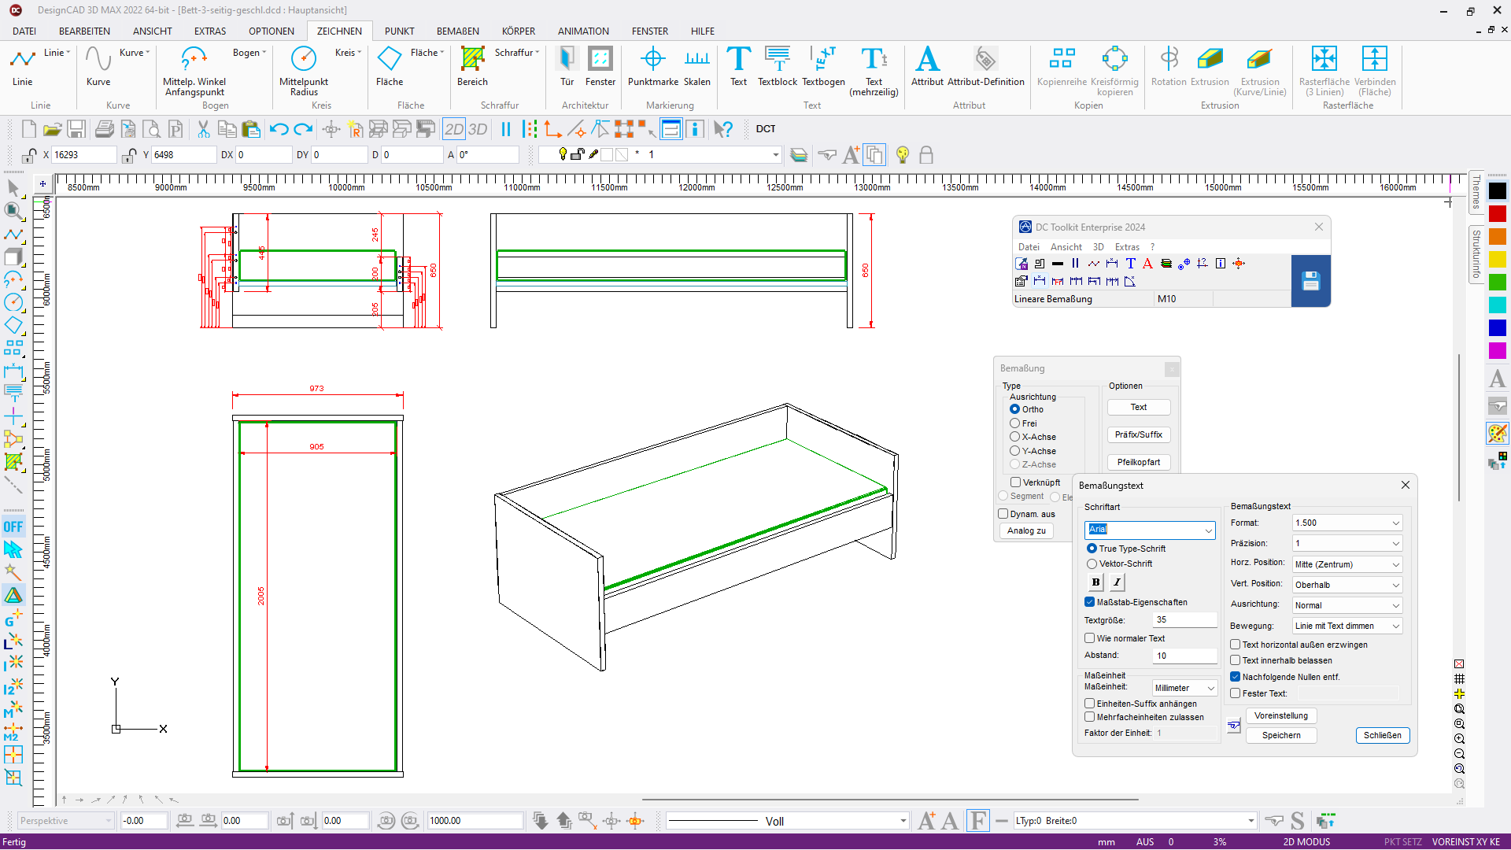Image resolution: width=1511 pixels, height=850 pixels.
Task: Open Extras menu in DC Toolkit
Action: tap(1127, 247)
